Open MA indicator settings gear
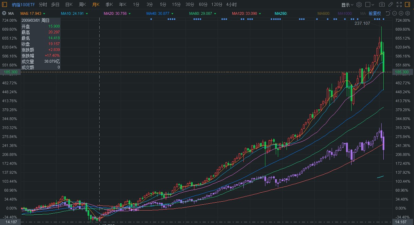The height and width of the screenshot is (225, 414). (x=407, y=13)
